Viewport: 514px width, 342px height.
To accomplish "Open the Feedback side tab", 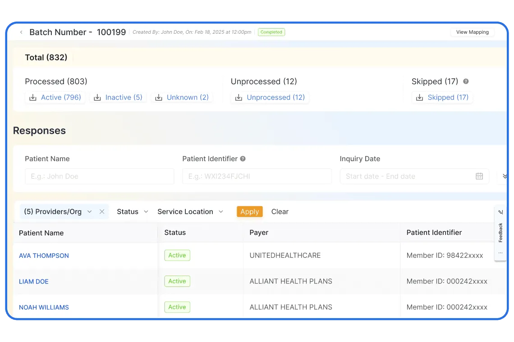I will [500, 232].
